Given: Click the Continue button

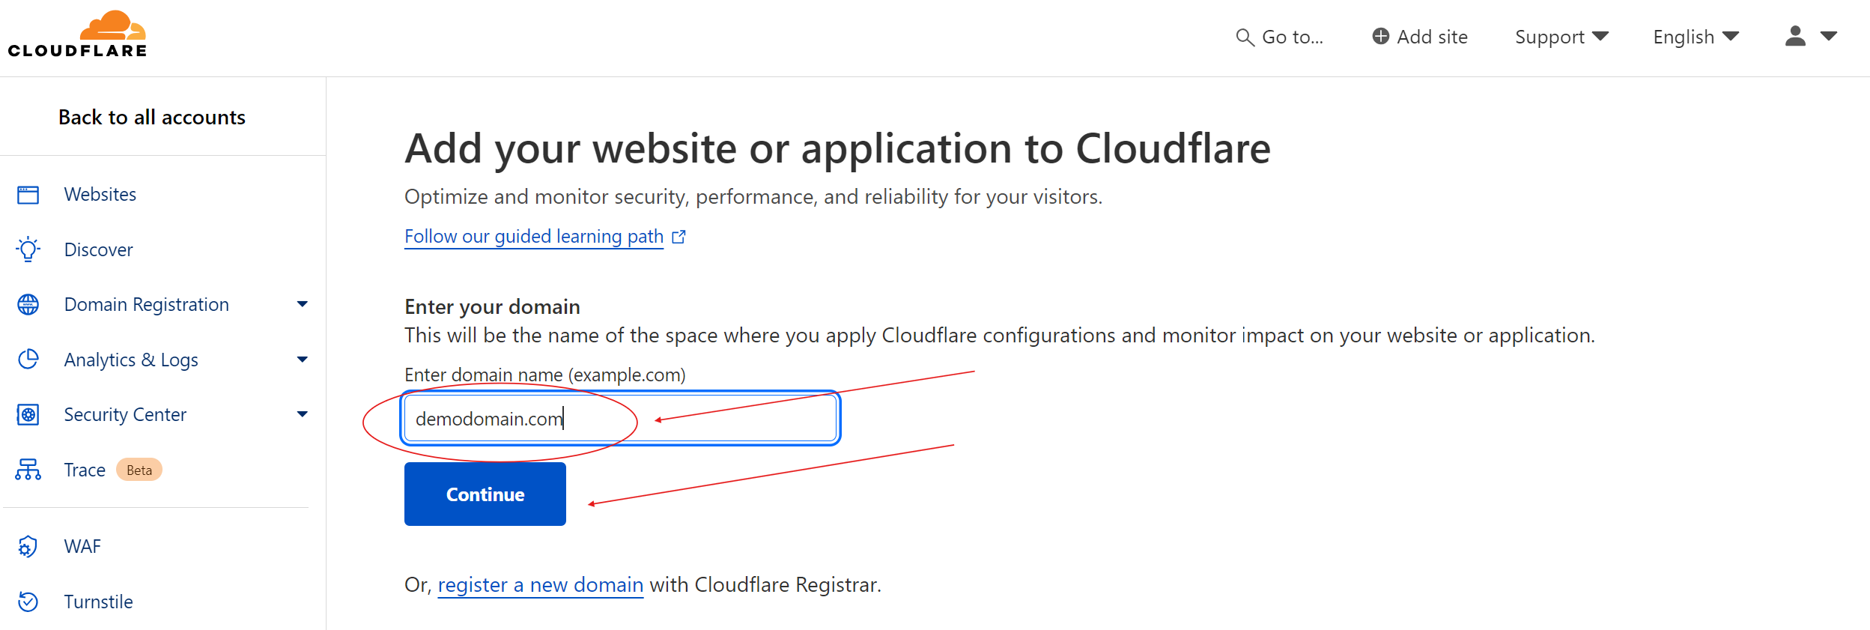Looking at the screenshot, I should coord(485,494).
